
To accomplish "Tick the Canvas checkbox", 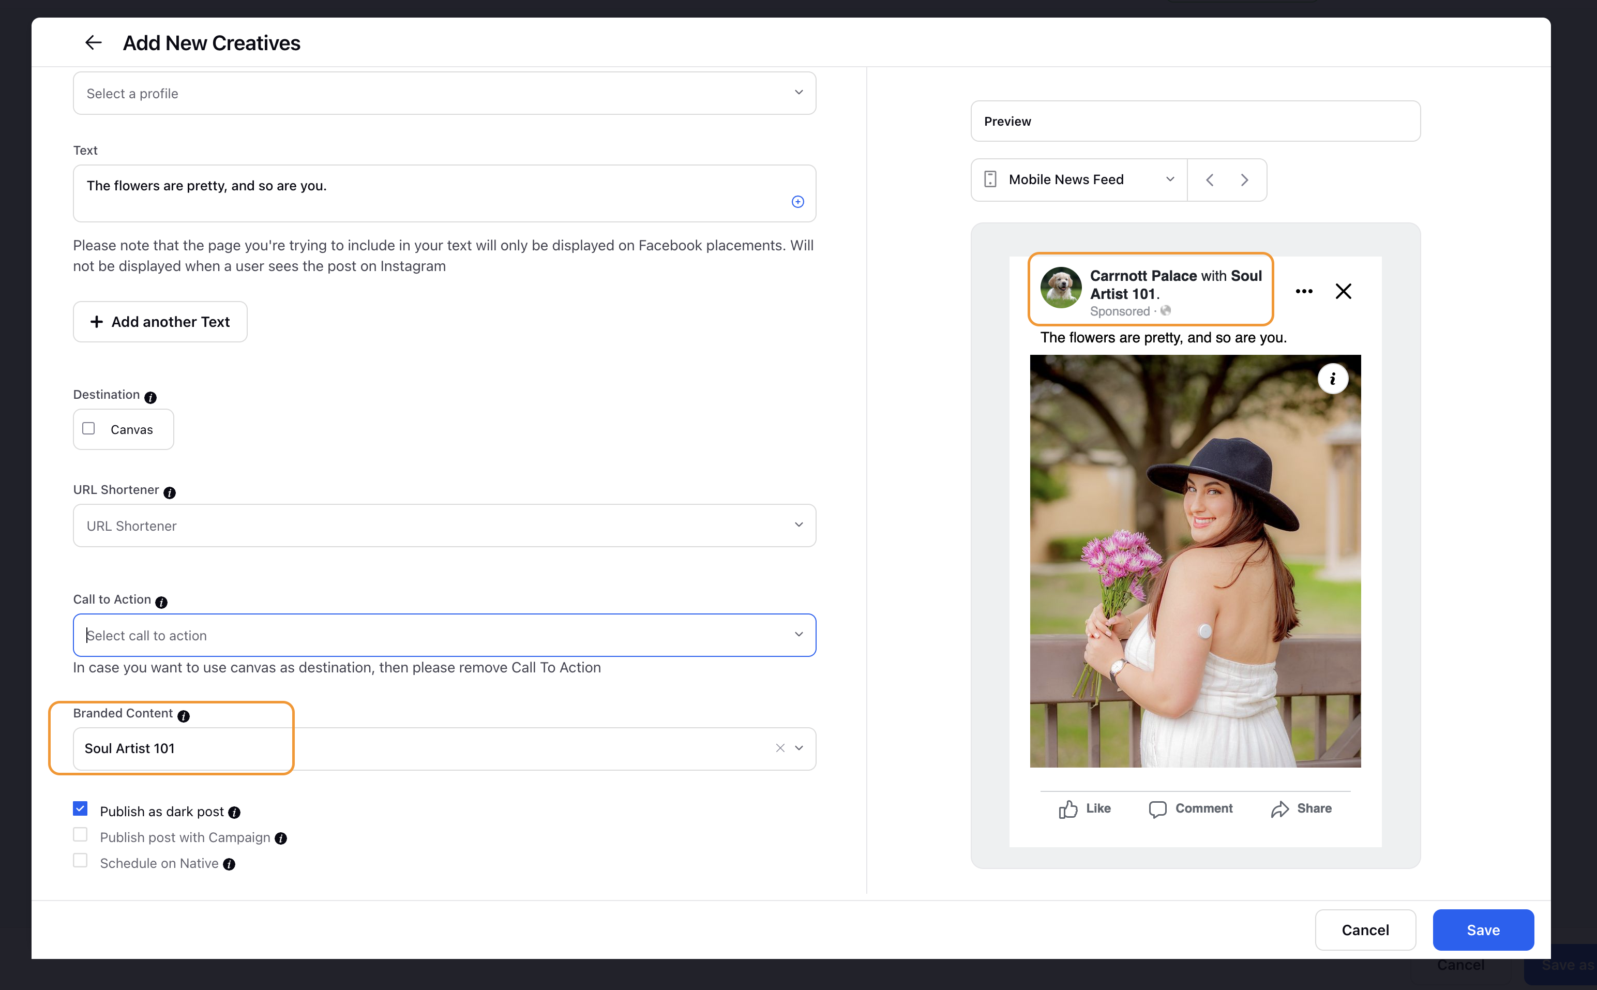I will click(88, 428).
